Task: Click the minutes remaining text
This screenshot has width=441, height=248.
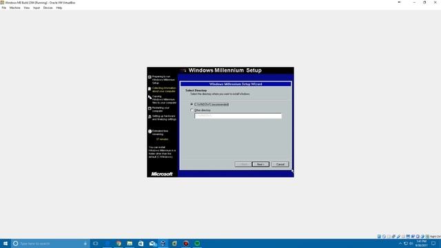Action: 163,139
